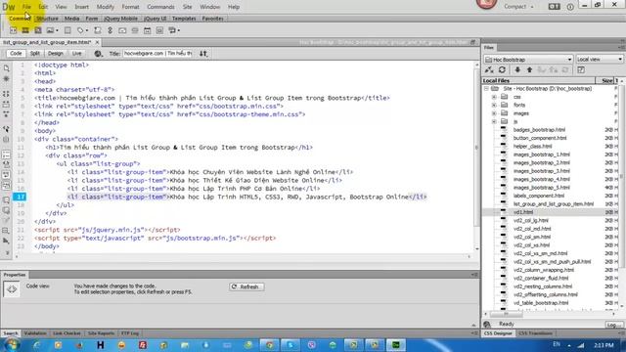Click Connect to Remote Server icon in Files panel
Viewport: 626px width, 352px height.
click(x=489, y=70)
